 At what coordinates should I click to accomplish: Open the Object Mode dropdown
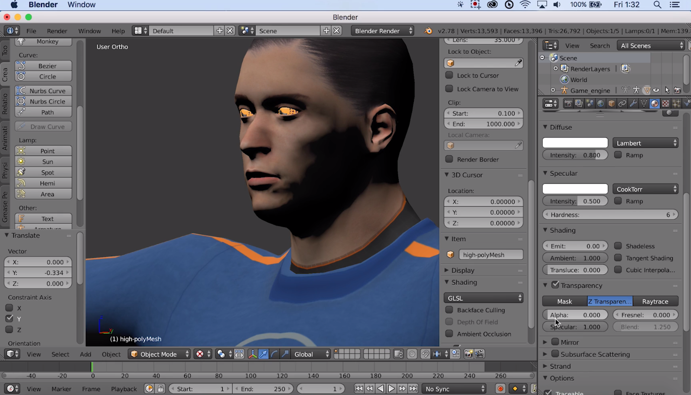pyautogui.click(x=159, y=354)
